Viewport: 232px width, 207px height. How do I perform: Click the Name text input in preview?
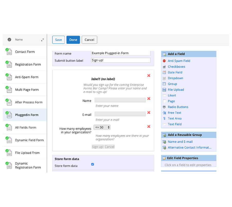point(120,100)
